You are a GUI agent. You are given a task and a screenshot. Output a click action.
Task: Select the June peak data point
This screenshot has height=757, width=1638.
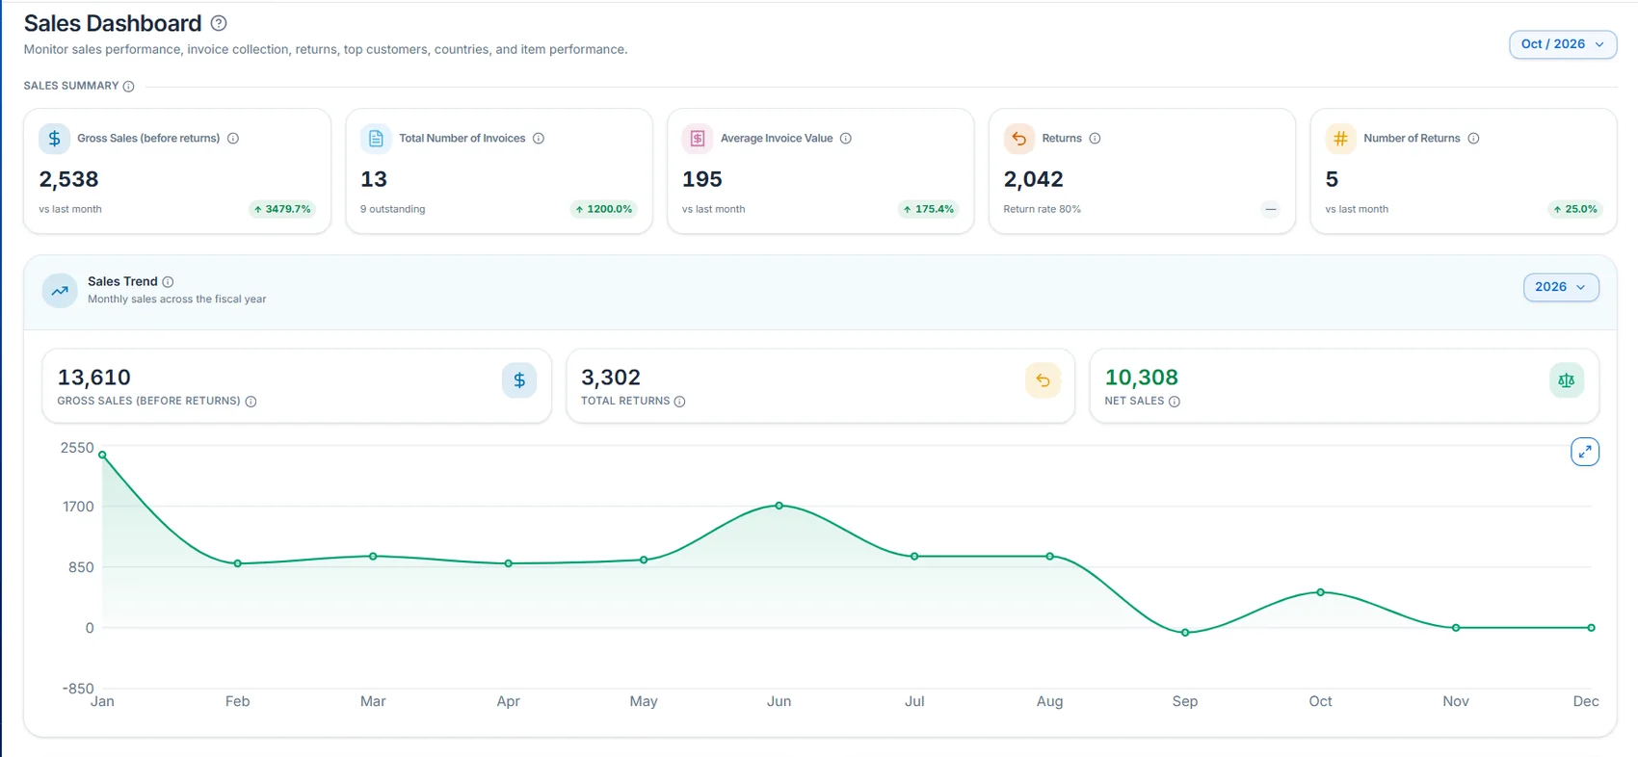pos(779,506)
